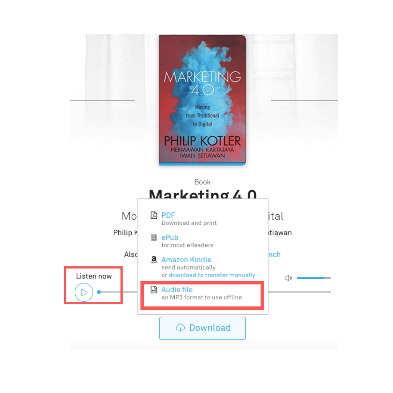393x393 pixels.
Task: Choose the PDF download option
Action: pyautogui.click(x=168, y=215)
